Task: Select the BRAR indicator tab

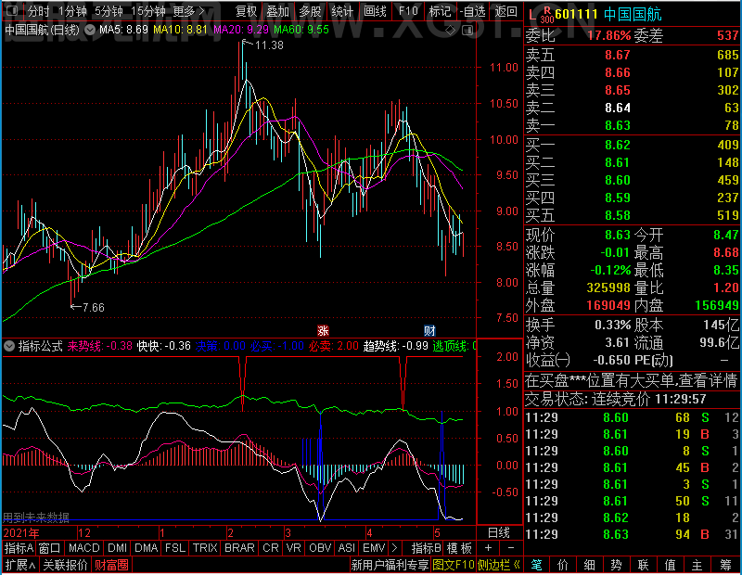Action: [x=239, y=548]
